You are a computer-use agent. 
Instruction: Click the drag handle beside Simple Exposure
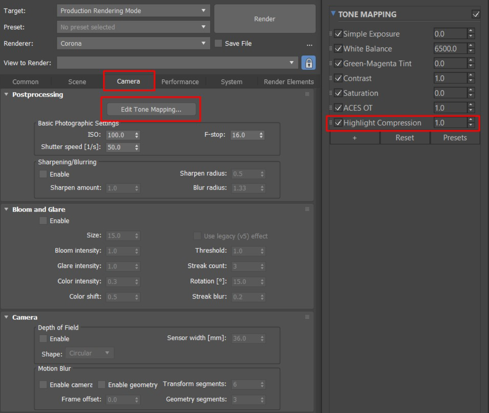331,34
